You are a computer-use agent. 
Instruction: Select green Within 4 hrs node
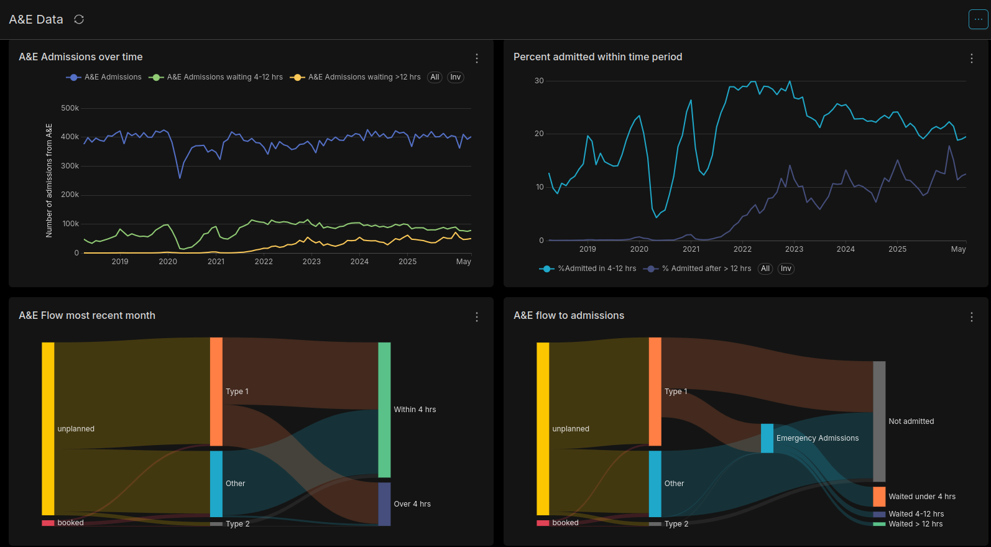coord(384,410)
